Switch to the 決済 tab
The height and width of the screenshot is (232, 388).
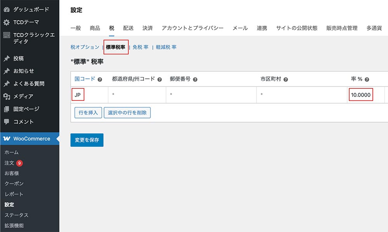(x=147, y=28)
